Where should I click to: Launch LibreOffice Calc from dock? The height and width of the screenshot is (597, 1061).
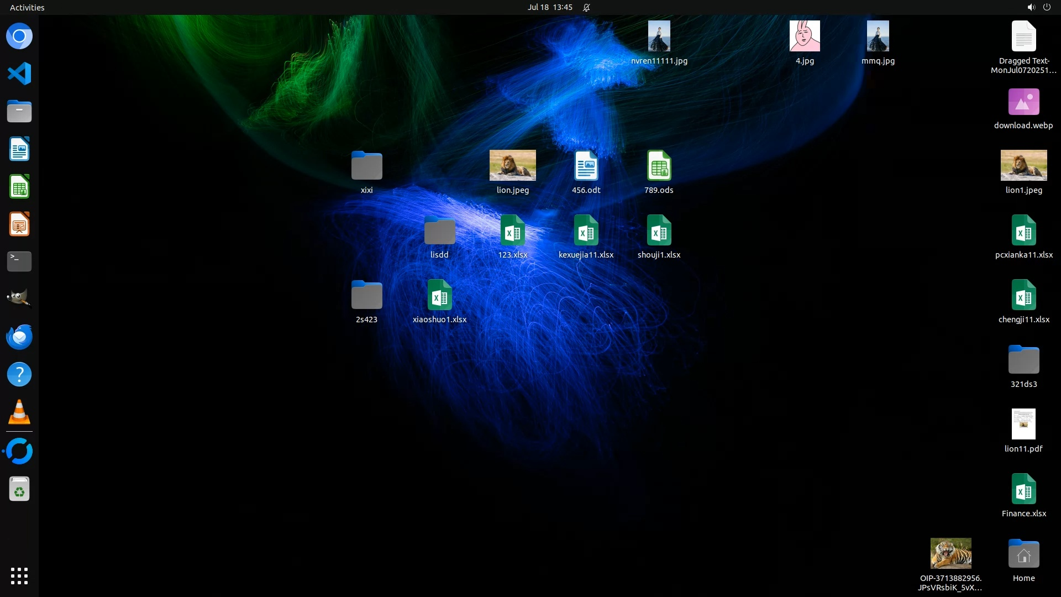pyautogui.click(x=19, y=187)
